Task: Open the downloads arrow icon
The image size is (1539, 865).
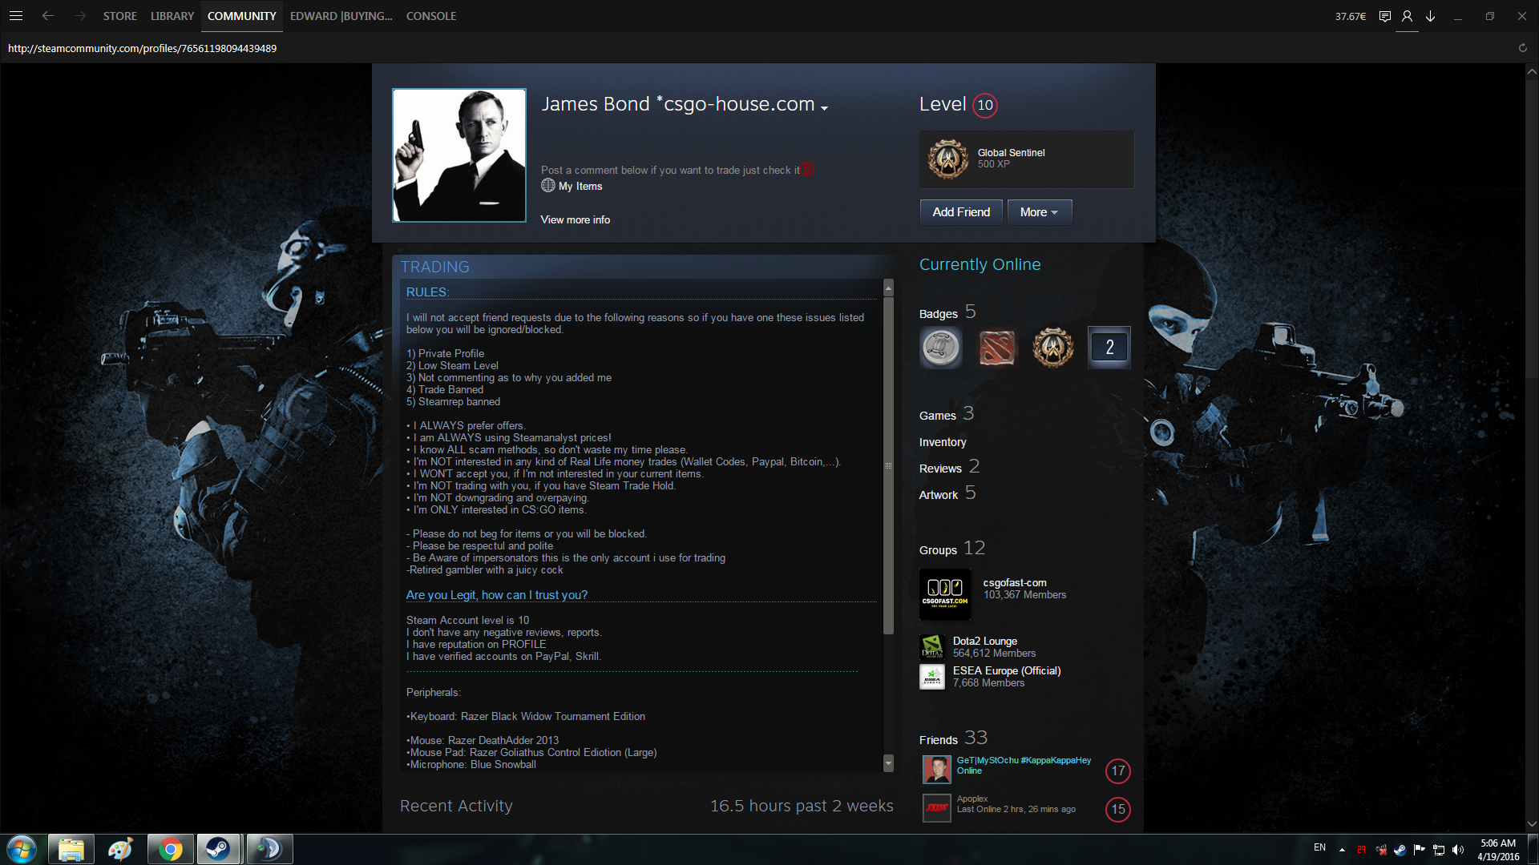Action: 1430,16
